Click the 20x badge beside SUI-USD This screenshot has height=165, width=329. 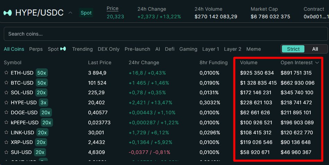click(40, 152)
